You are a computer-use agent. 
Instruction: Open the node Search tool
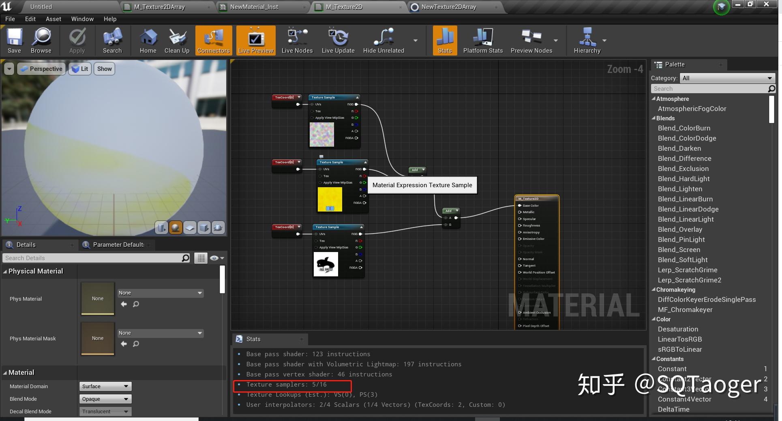[112, 40]
